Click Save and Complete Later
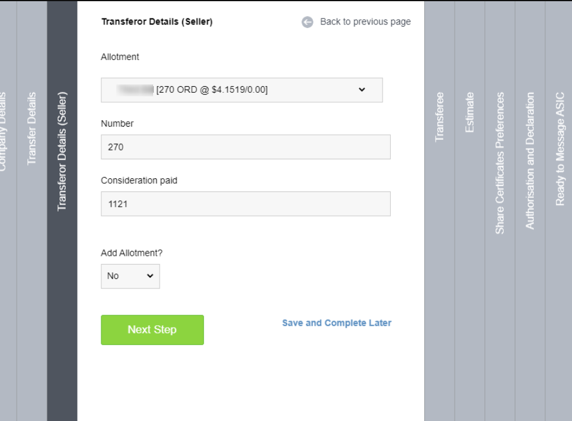Screen dimensions: 572x421 point(336,323)
